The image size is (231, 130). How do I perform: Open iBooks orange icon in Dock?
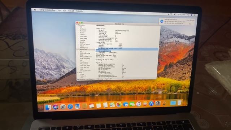145,104
